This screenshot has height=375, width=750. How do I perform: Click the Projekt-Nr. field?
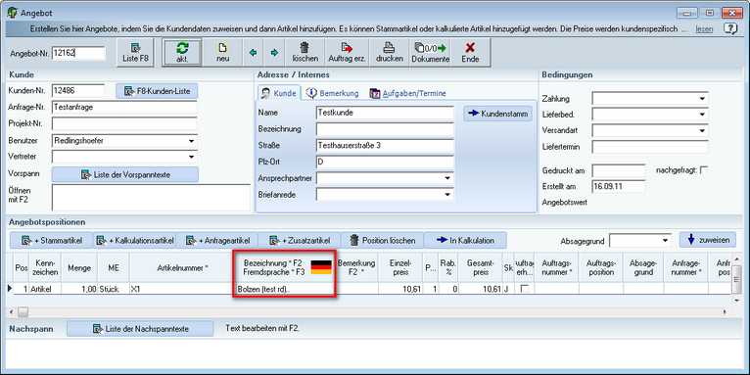pos(124,123)
